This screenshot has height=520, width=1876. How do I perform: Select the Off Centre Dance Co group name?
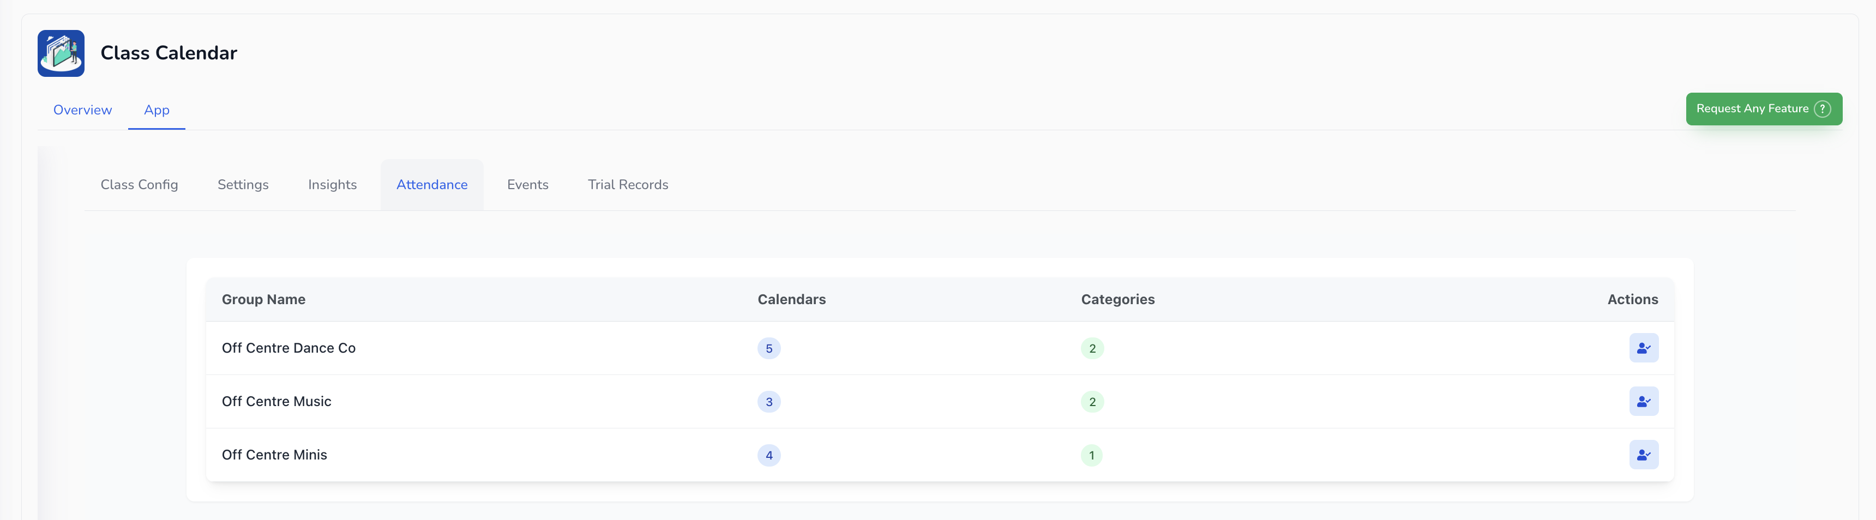tap(288, 348)
